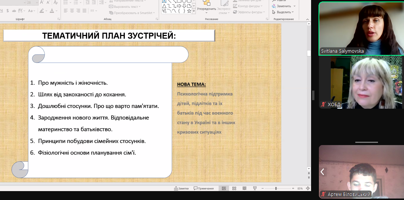Fit slide to current window
Image resolution: width=404 pixels, height=200 pixels.
(x=308, y=188)
